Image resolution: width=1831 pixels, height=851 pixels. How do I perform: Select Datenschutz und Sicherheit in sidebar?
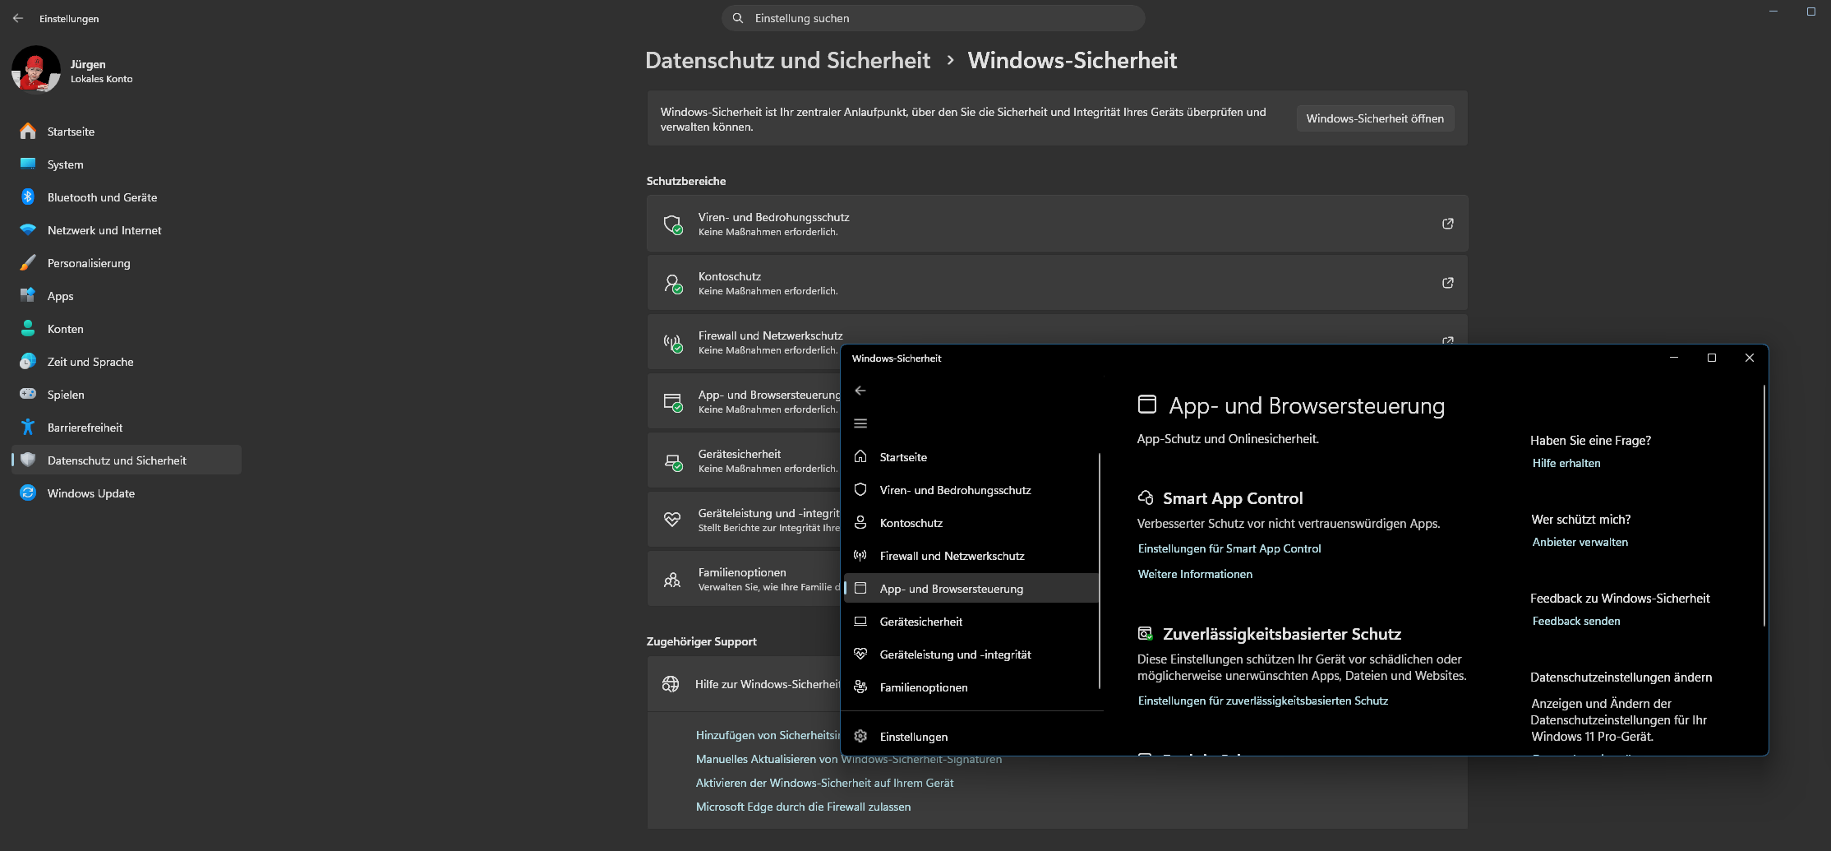coord(127,460)
